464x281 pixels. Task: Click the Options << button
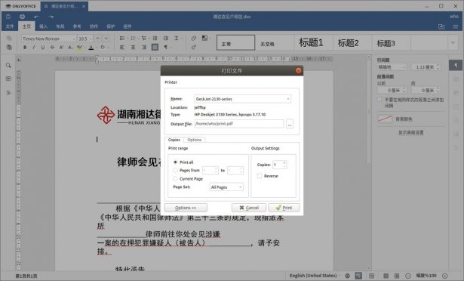pyautogui.click(x=186, y=208)
